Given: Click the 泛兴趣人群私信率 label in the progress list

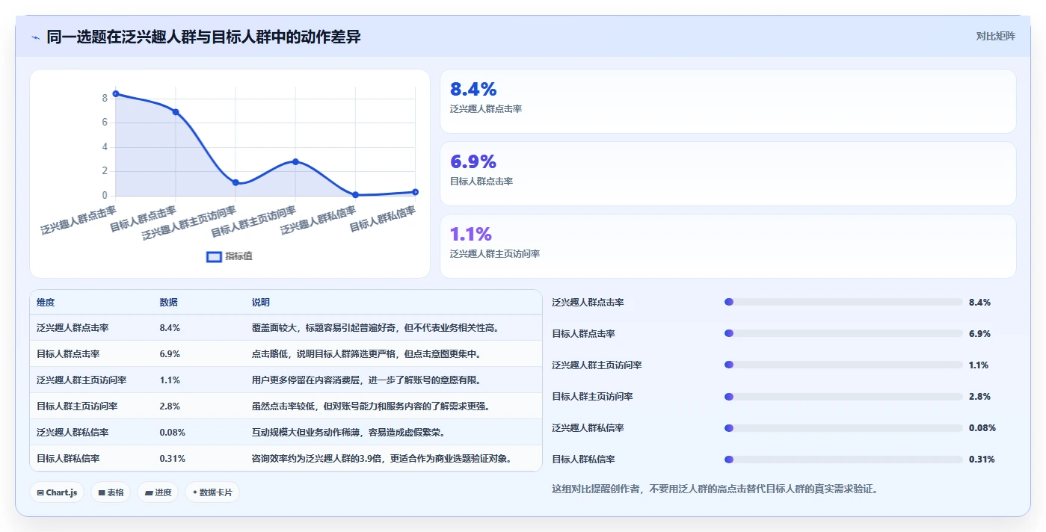Looking at the screenshot, I should coord(588,427).
